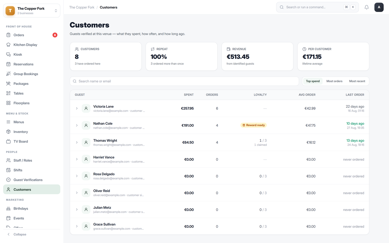Click the Per Customer €171.15 card
The width and height of the screenshot is (389, 243).
[333, 56]
